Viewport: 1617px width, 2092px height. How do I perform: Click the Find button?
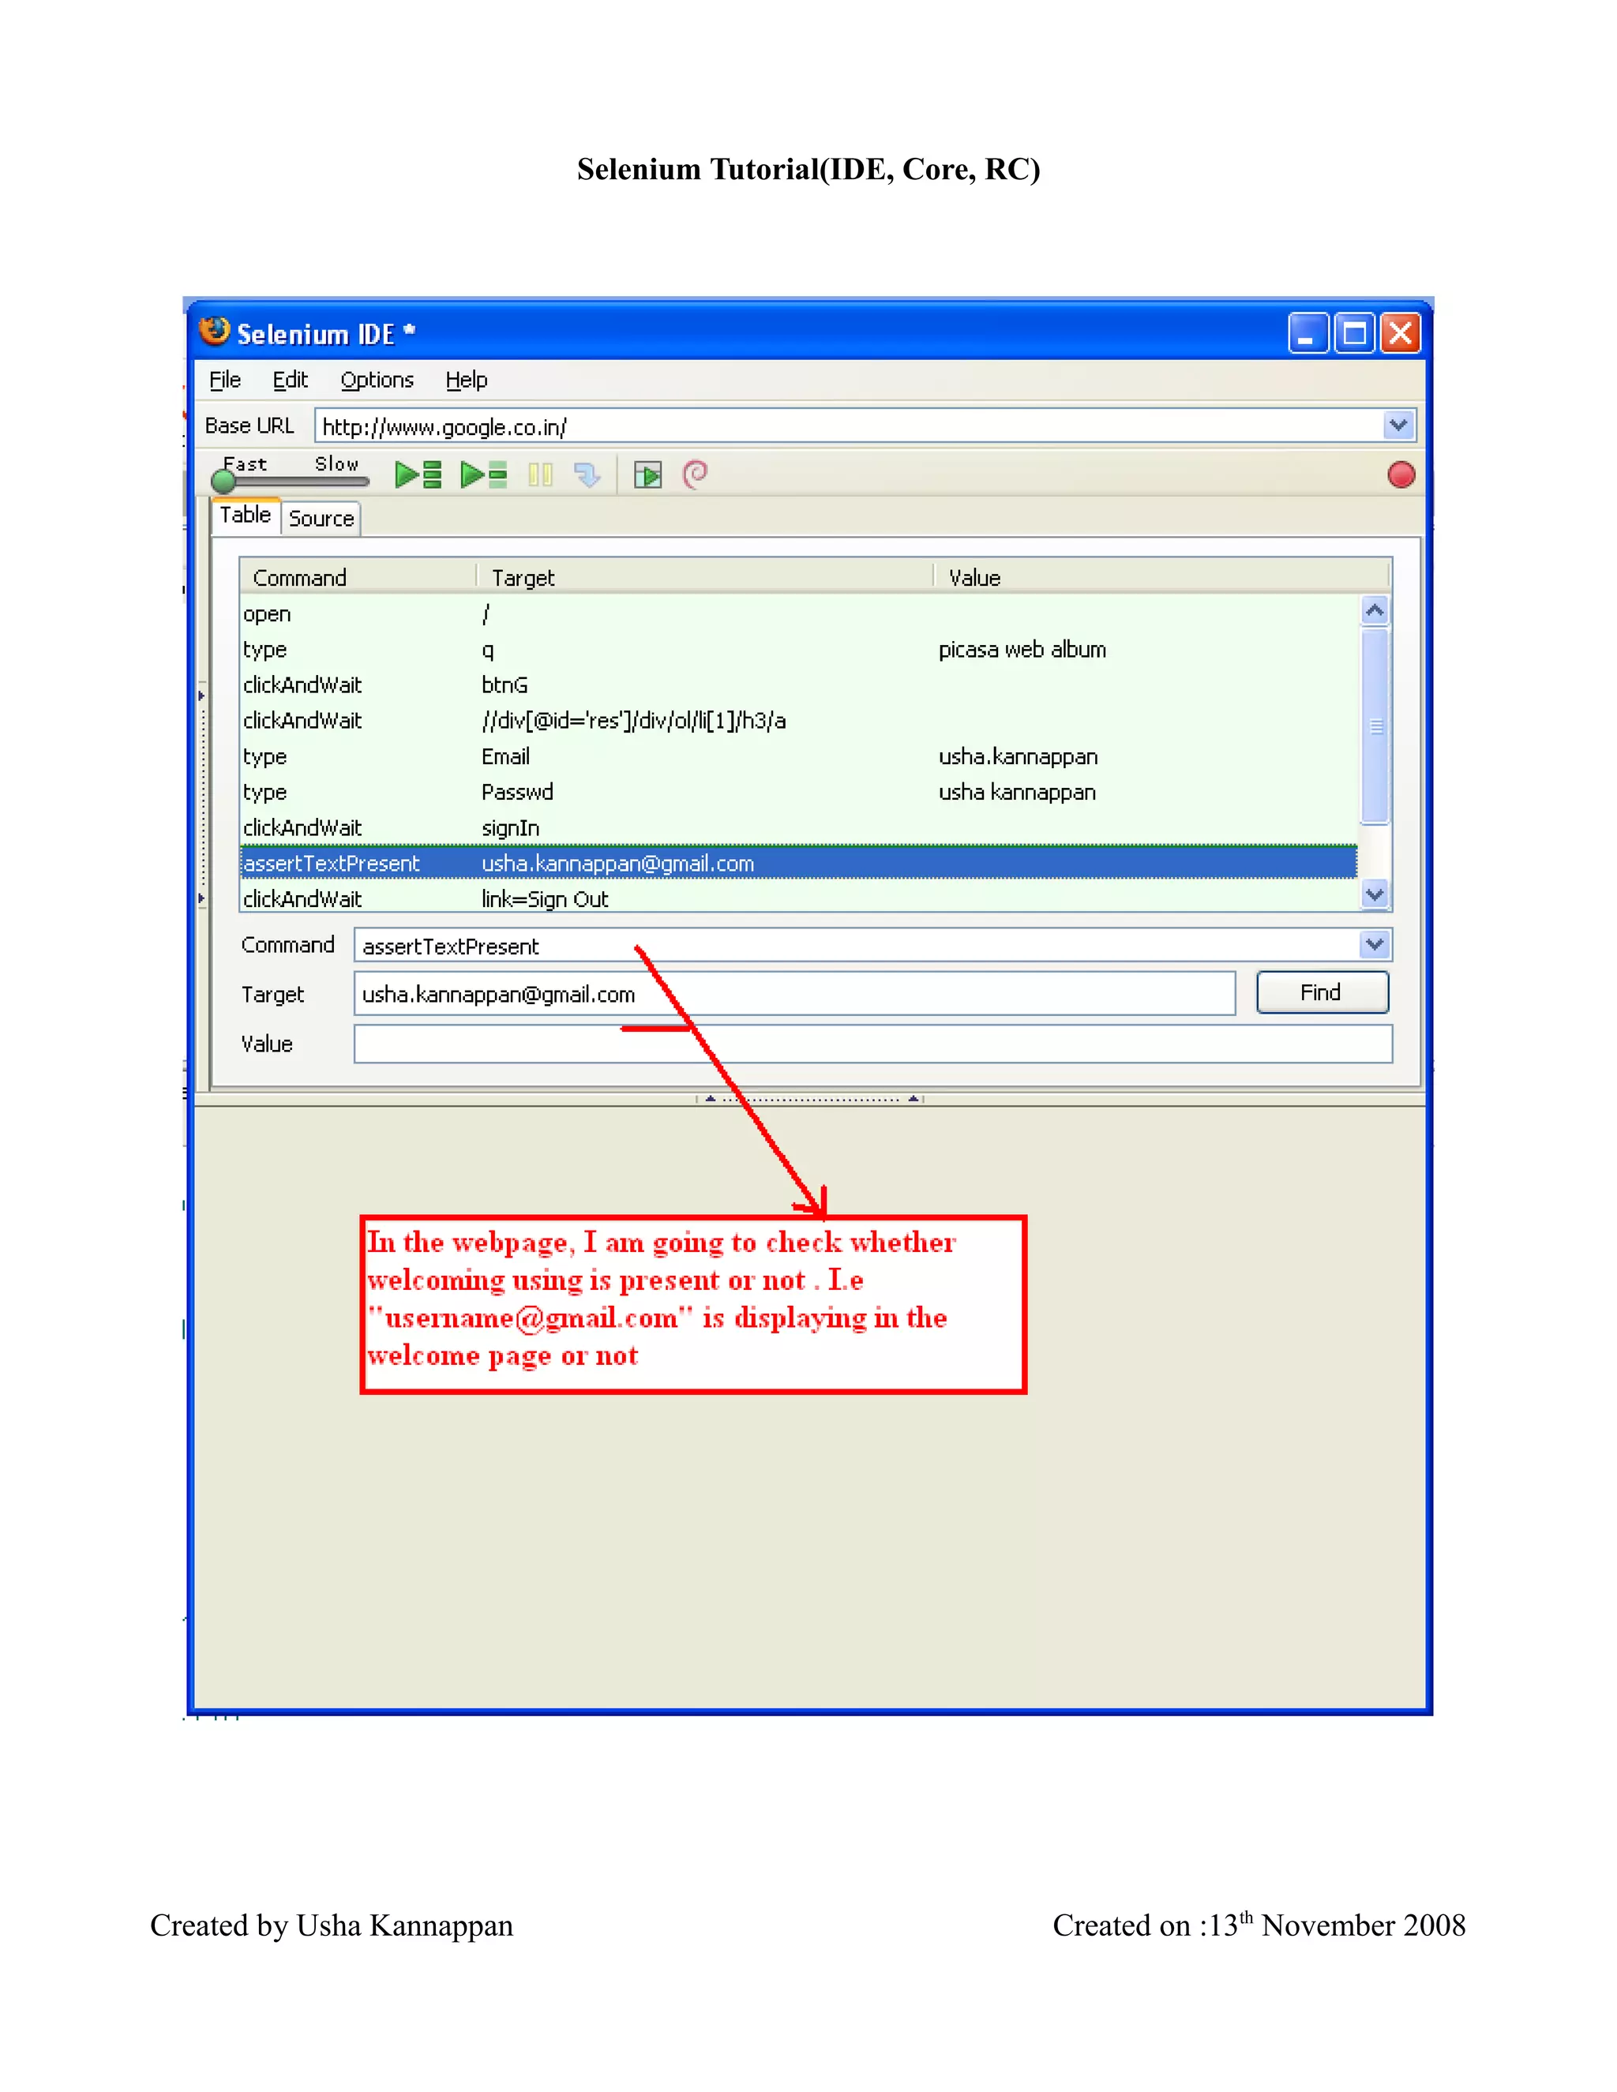coord(1322,992)
